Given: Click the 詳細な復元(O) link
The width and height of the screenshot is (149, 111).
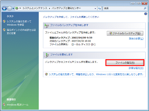Looking at the screenshot, I should (136, 68).
